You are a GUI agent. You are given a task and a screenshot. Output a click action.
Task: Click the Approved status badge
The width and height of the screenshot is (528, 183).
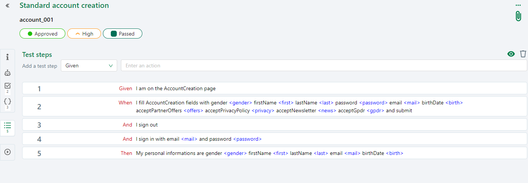[x=42, y=34]
